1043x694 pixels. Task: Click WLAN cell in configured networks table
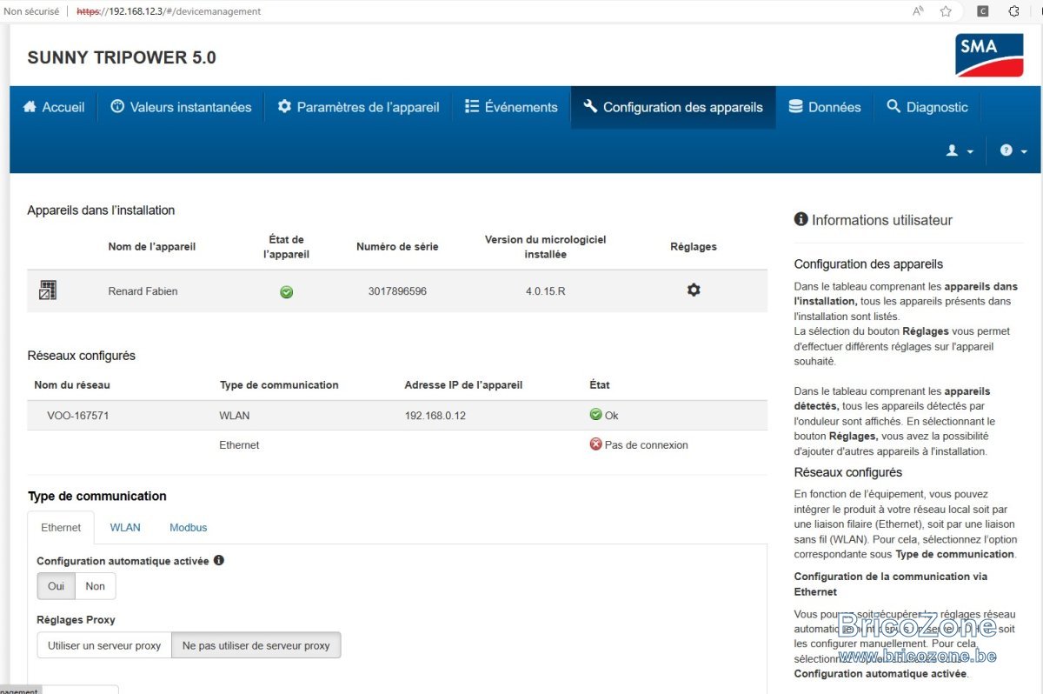click(235, 416)
